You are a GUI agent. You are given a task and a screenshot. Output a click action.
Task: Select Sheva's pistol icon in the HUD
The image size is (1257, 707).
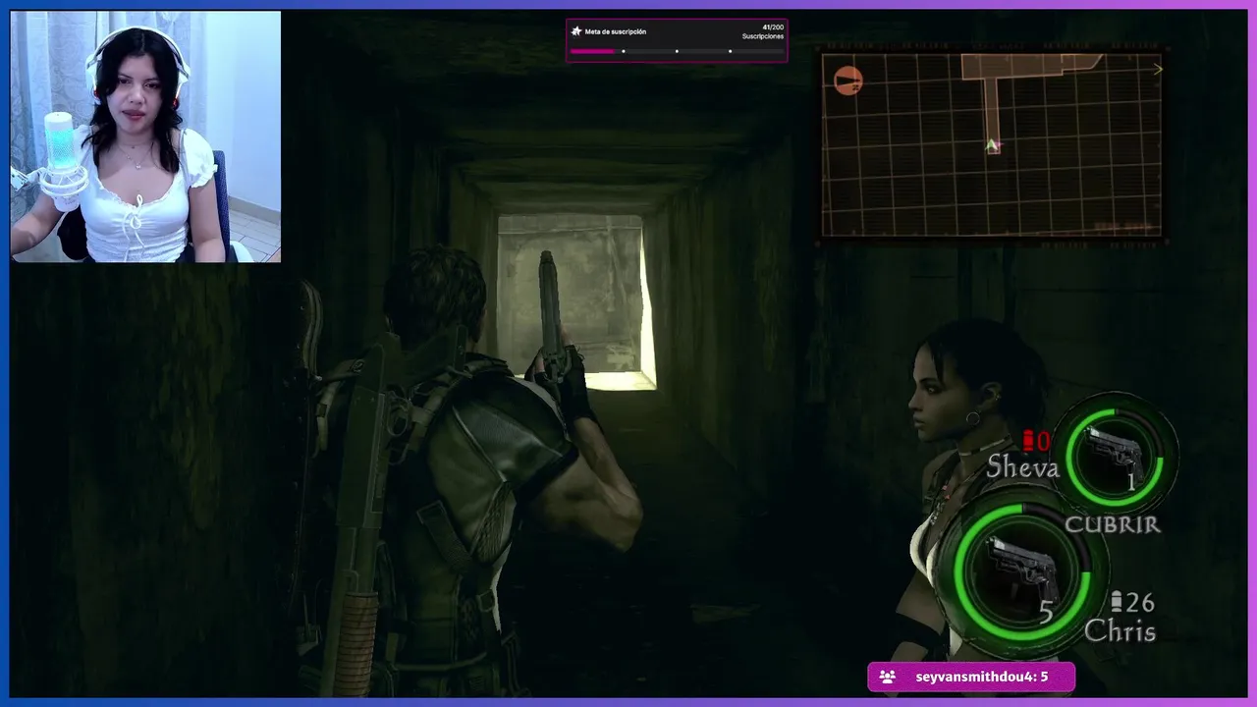pos(1115,452)
